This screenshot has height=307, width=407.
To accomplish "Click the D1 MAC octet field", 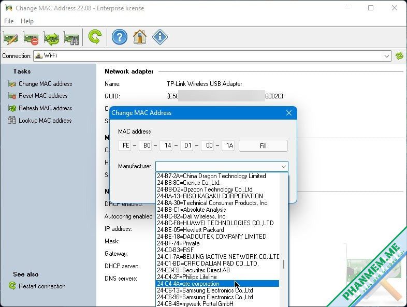I will point(186,145).
